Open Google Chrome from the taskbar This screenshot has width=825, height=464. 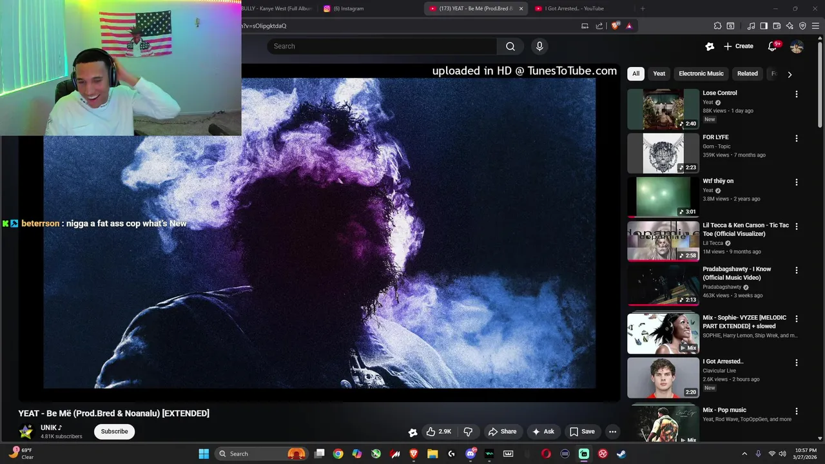pyautogui.click(x=338, y=454)
